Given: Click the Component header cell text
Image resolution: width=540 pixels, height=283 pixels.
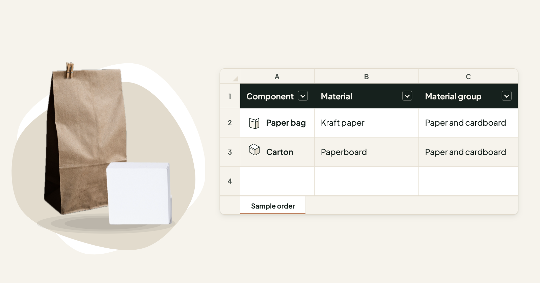Looking at the screenshot, I should pyautogui.click(x=270, y=97).
